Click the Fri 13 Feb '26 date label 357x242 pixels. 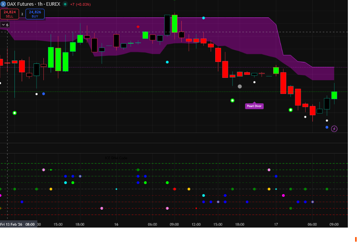[11, 224]
